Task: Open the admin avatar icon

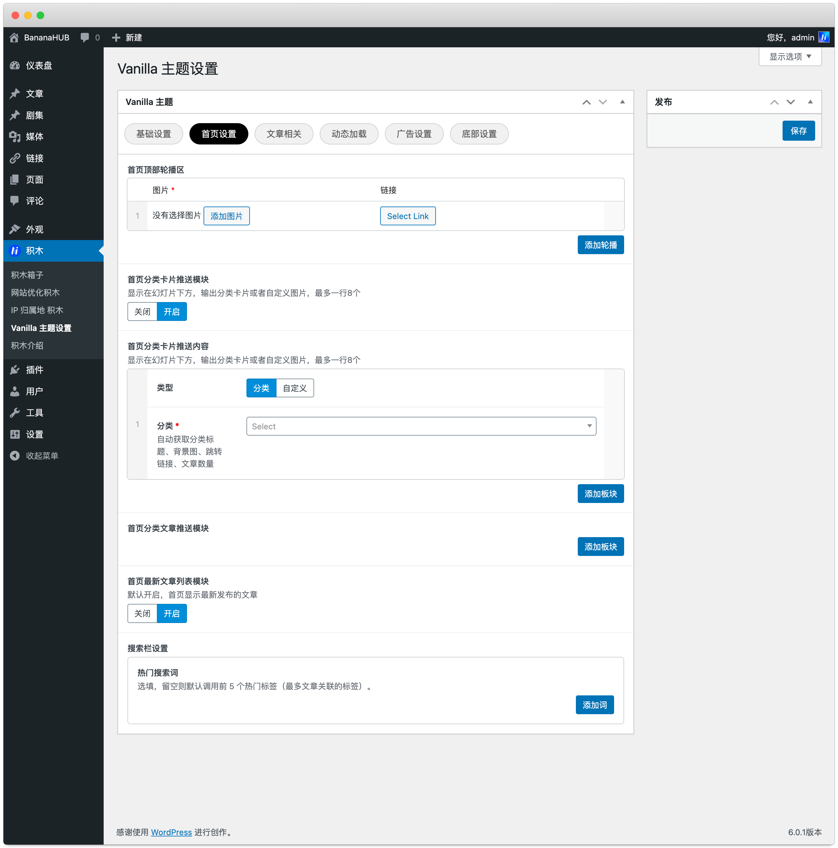Action: (824, 37)
